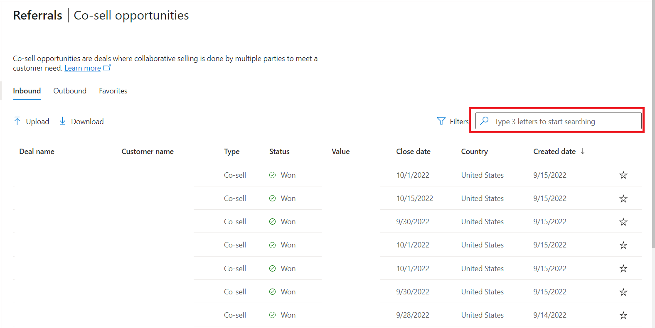Star the deal created 9/14/2022

(x=623, y=315)
